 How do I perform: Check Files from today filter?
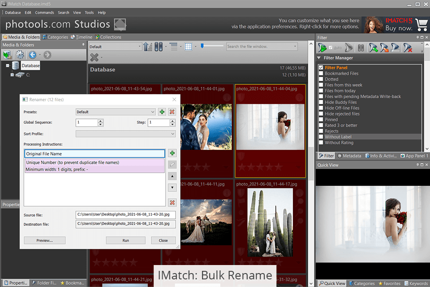pos(321,91)
